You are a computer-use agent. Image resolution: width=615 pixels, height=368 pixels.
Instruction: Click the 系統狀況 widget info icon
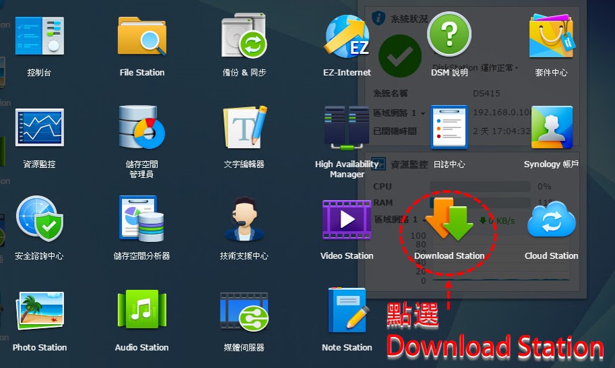(x=378, y=18)
